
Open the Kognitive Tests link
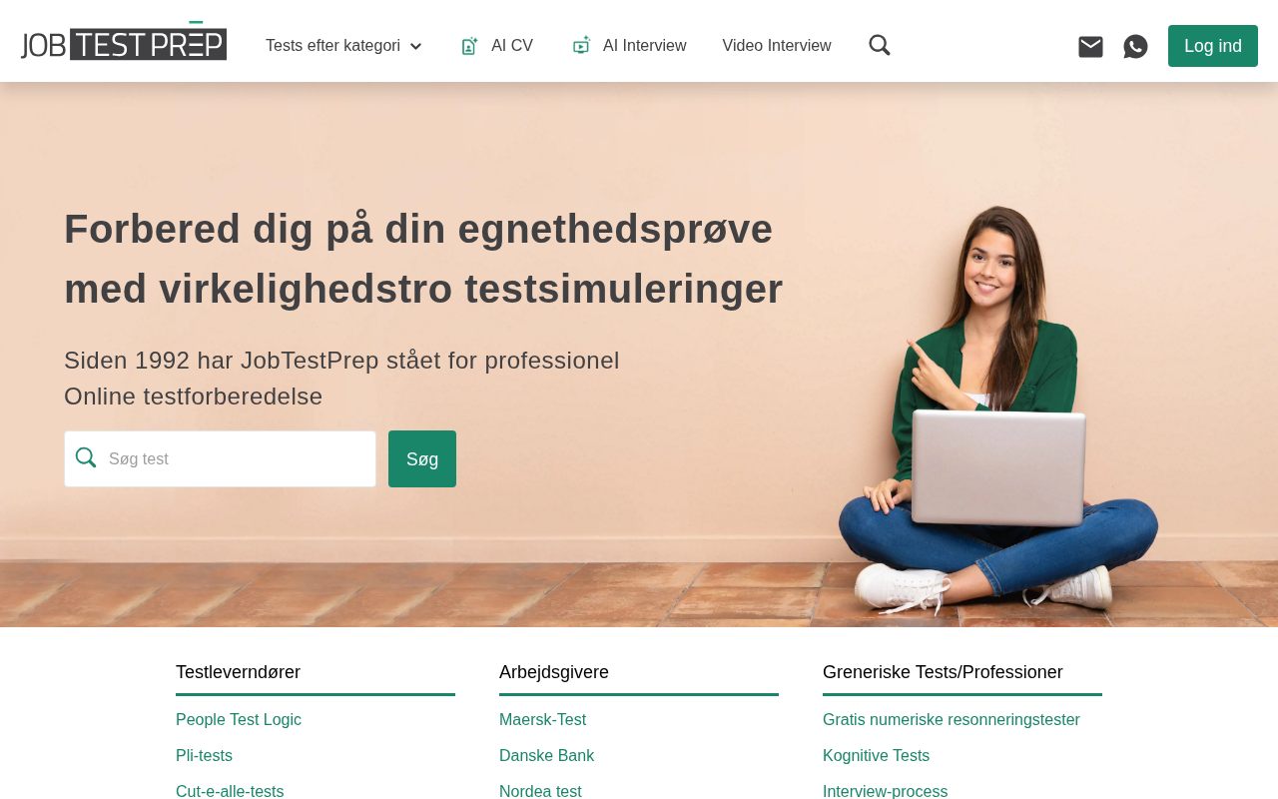click(x=876, y=755)
